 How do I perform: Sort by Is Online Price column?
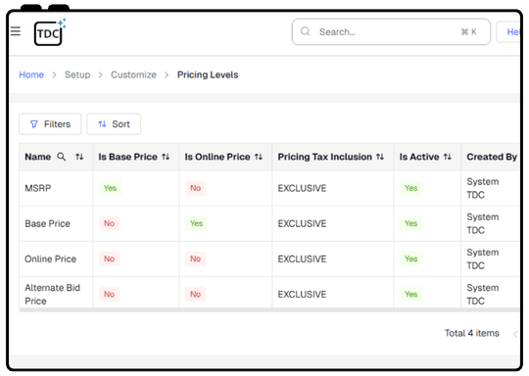(x=259, y=157)
